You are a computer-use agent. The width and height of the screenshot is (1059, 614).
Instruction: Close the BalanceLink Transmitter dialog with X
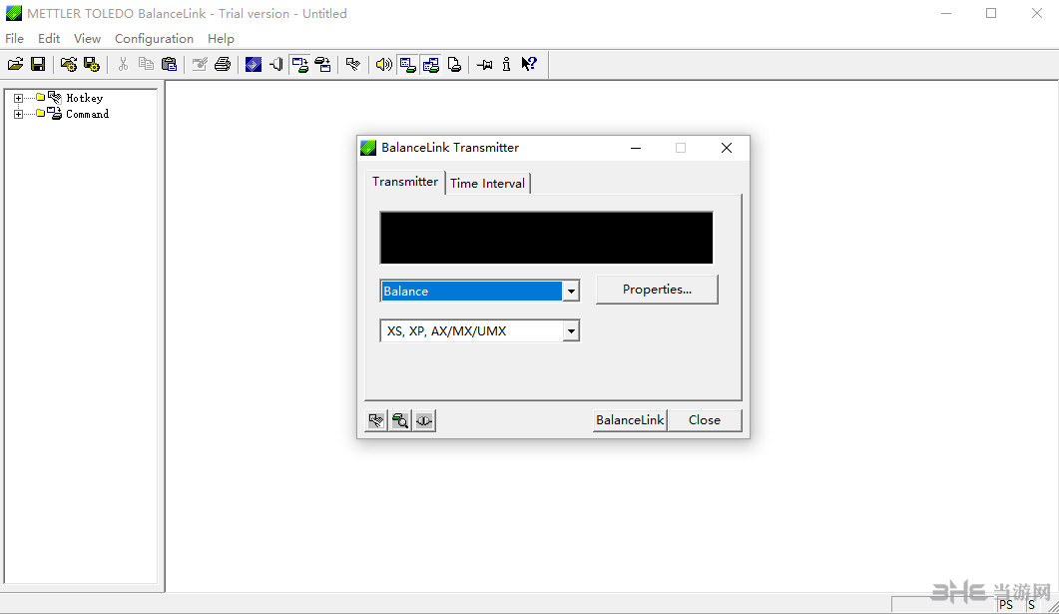727,148
